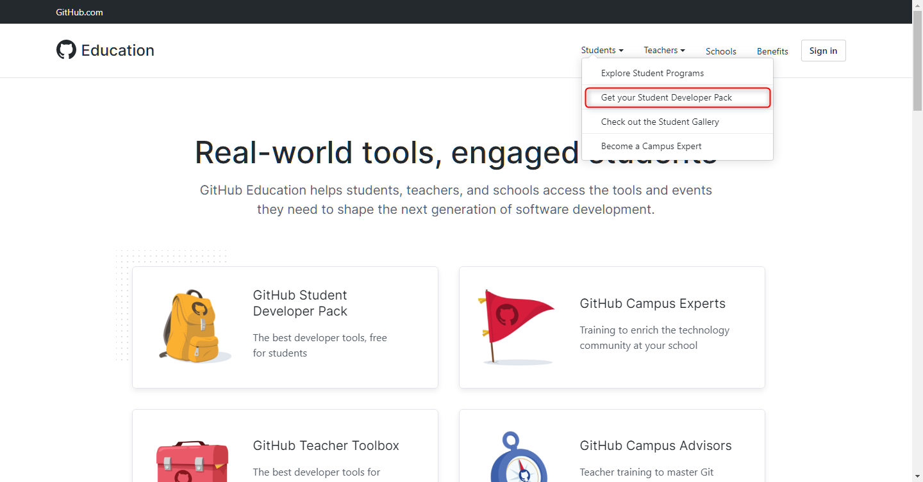Click the Sign in button
923x482 pixels.
(x=823, y=51)
